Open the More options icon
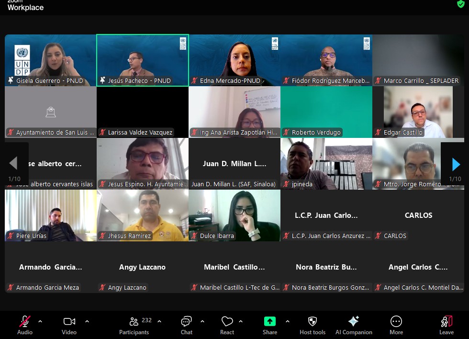This screenshot has height=339, width=469. (x=396, y=321)
